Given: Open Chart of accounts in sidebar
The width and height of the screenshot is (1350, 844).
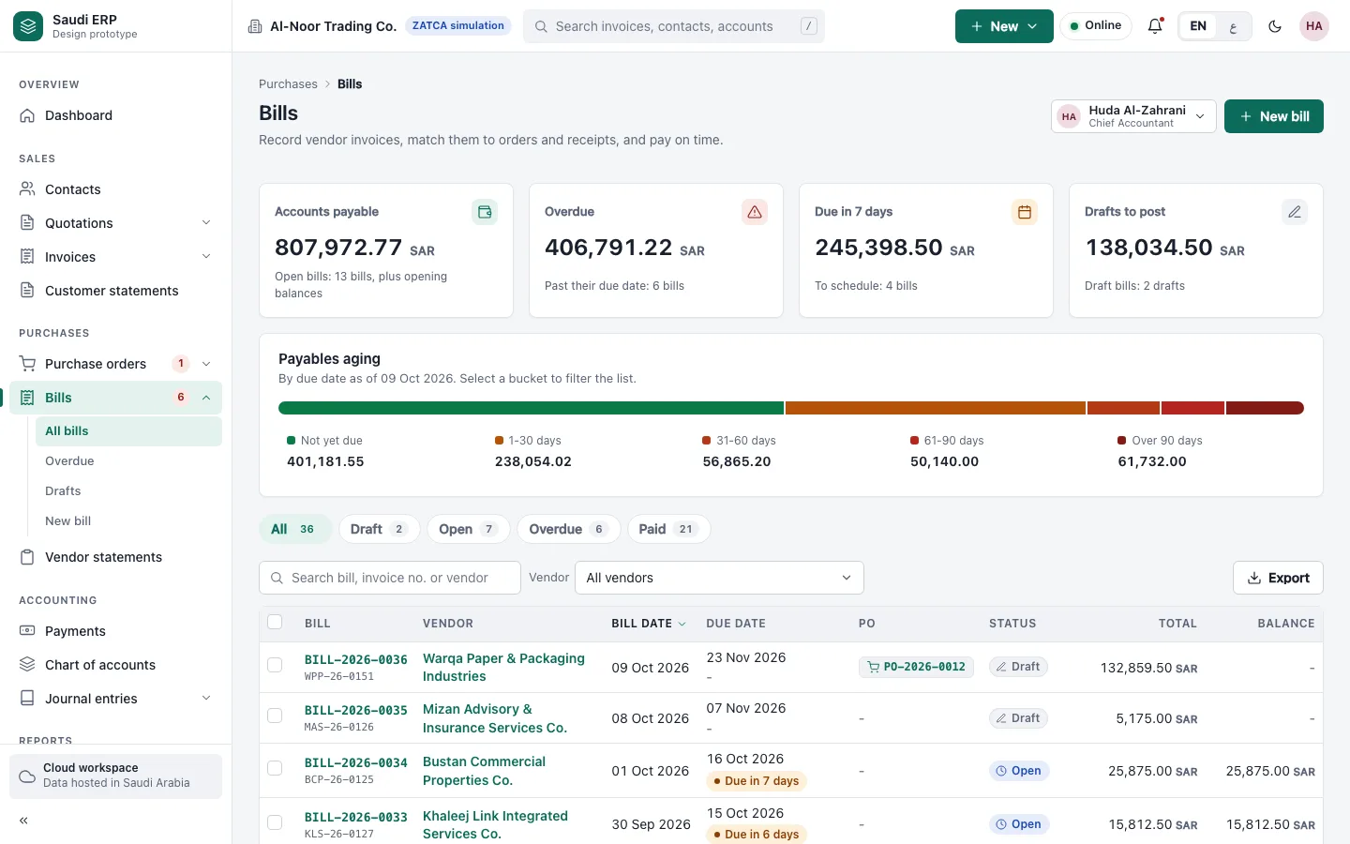Looking at the screenshot, I should tap(115, 665).
